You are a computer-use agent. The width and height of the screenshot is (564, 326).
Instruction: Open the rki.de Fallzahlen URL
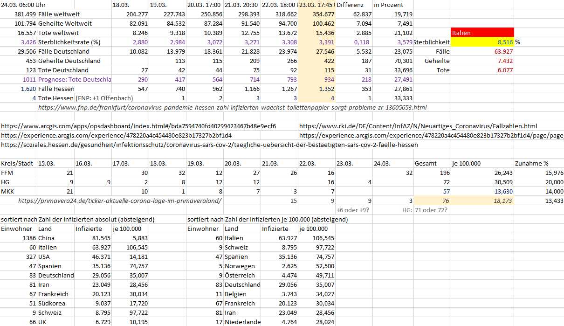(x=418, y=126)
